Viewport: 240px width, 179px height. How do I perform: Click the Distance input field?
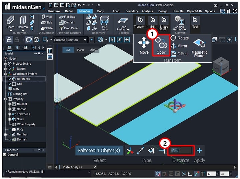pyautogui.click(x=181, y=151)
